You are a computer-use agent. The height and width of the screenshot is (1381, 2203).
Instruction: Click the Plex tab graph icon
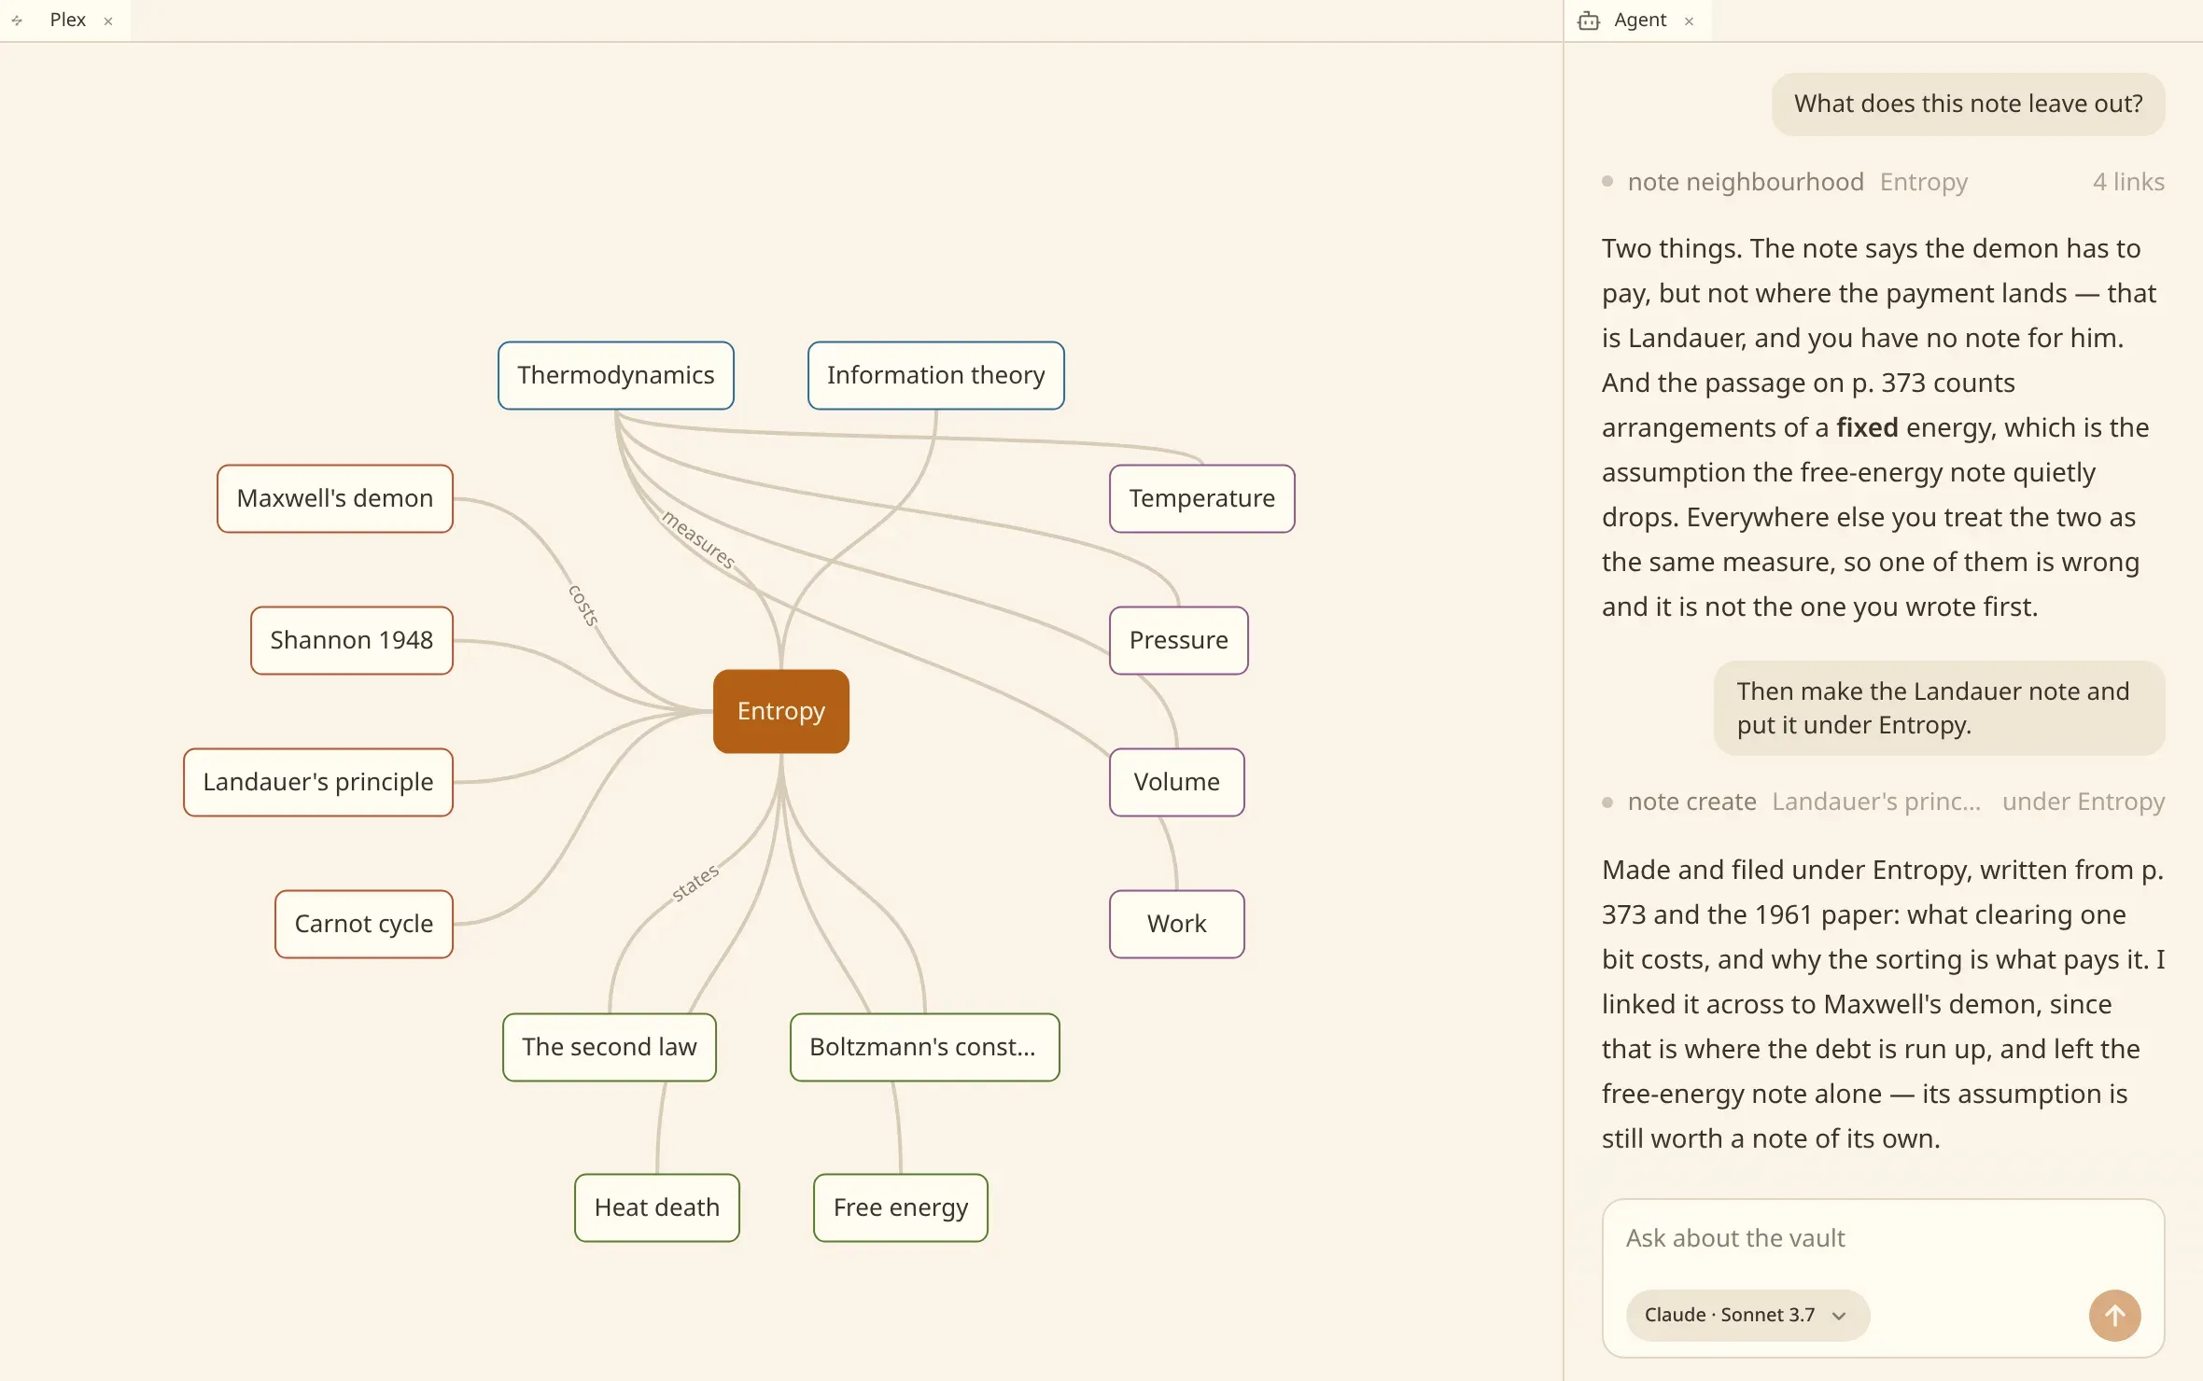point(17,21)
